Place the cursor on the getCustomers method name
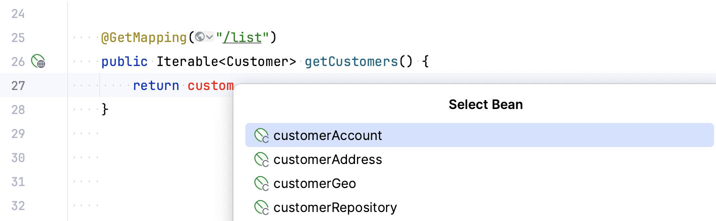Image resolution: width=716 pixels, height=221 pixels. [x=351, y=61]
